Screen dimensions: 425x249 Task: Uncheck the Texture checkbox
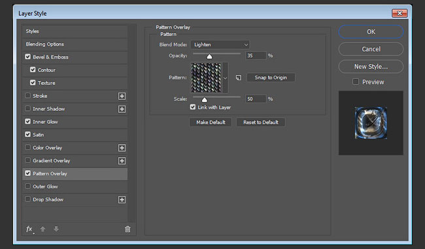(33, 83)
